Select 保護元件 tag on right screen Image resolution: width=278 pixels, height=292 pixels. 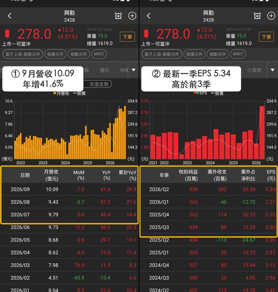point(194,54)
